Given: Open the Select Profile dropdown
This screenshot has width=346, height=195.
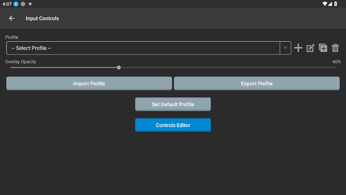Looking at the screenshot, I should click(143, 48).
